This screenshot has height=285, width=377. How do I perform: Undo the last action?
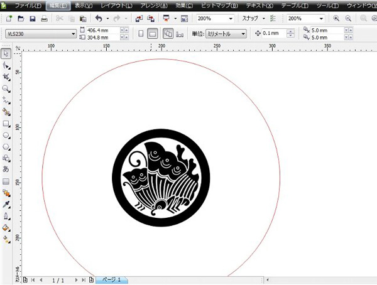click(99, 18)
